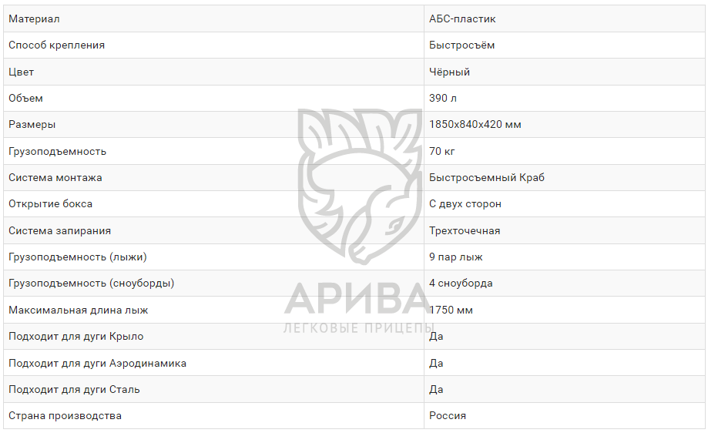Image resolution: width=718 pixels, height=443 pixels.
Task: Click the '390 л' volume value
Action: 443,98
